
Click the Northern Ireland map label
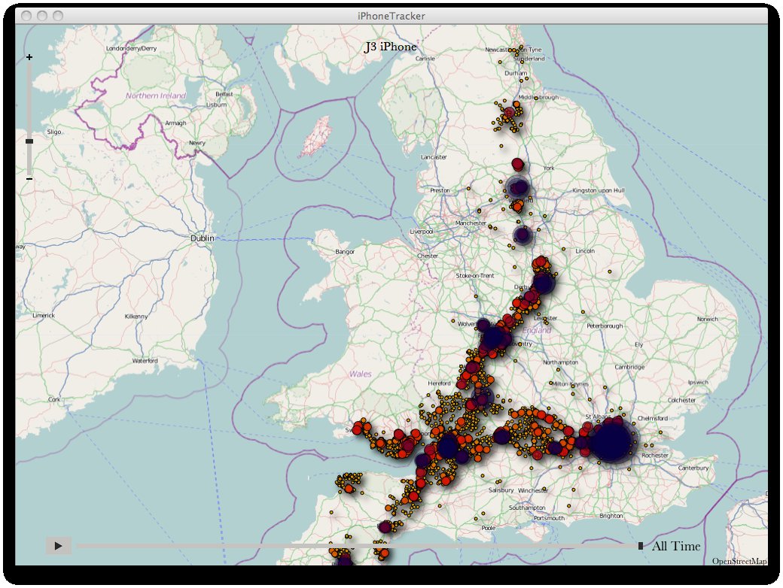point(156,95)
